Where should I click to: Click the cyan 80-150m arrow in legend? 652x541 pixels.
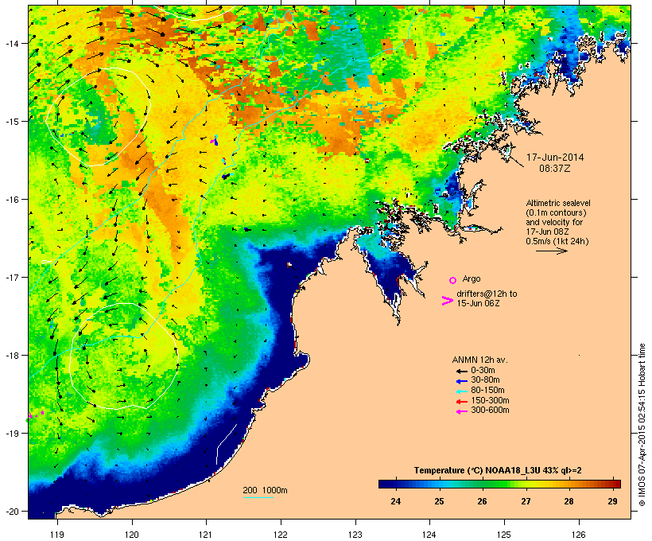click(461, 391)
